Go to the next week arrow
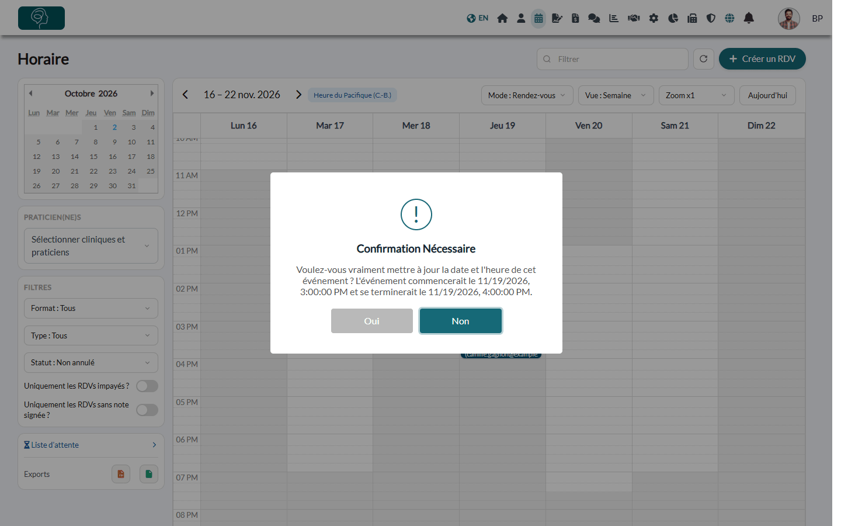 pyautogui.click(x=298, y=95)
